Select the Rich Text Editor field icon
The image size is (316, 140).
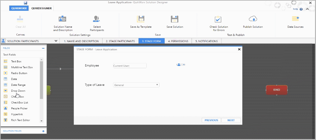6,120
